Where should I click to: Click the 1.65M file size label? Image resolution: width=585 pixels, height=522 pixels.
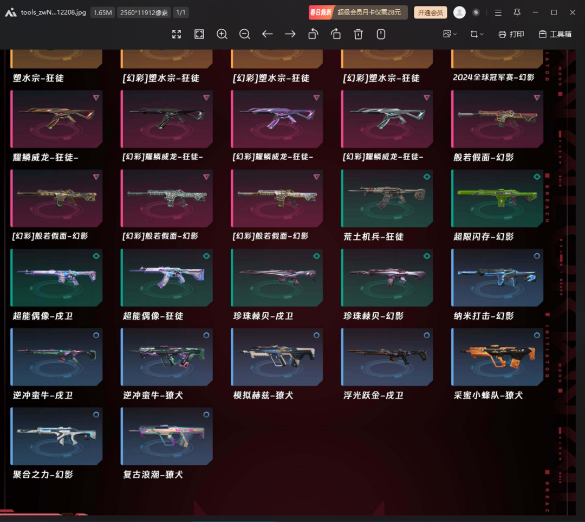102,12
